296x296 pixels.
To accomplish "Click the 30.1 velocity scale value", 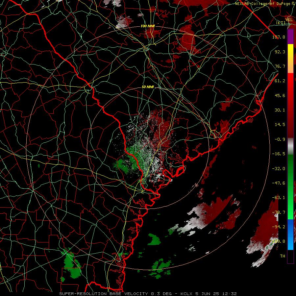I will coord(280,110).
